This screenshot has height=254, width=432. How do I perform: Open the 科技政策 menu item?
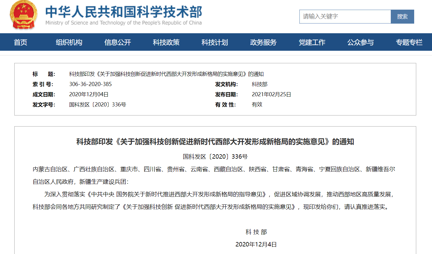click(166, 42)
